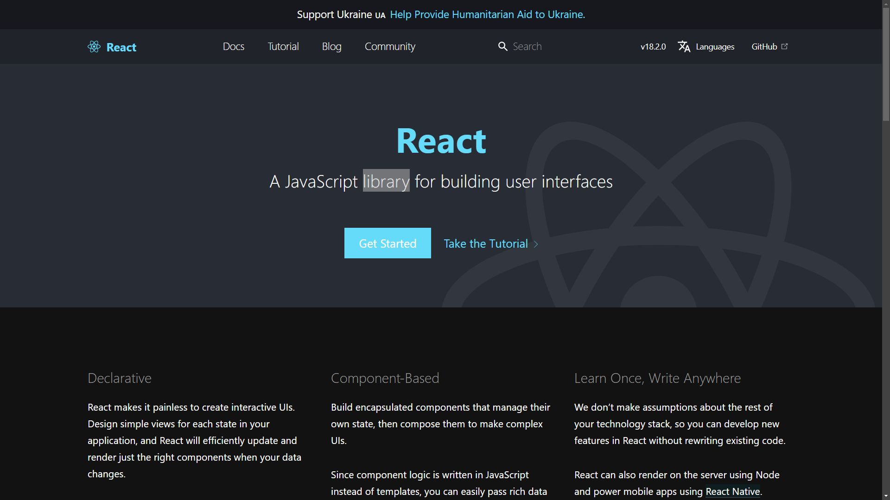Click the Languages translation icon
Image resolution: width=890 pixels, height=500 pixels.
(x=684, y=46)
